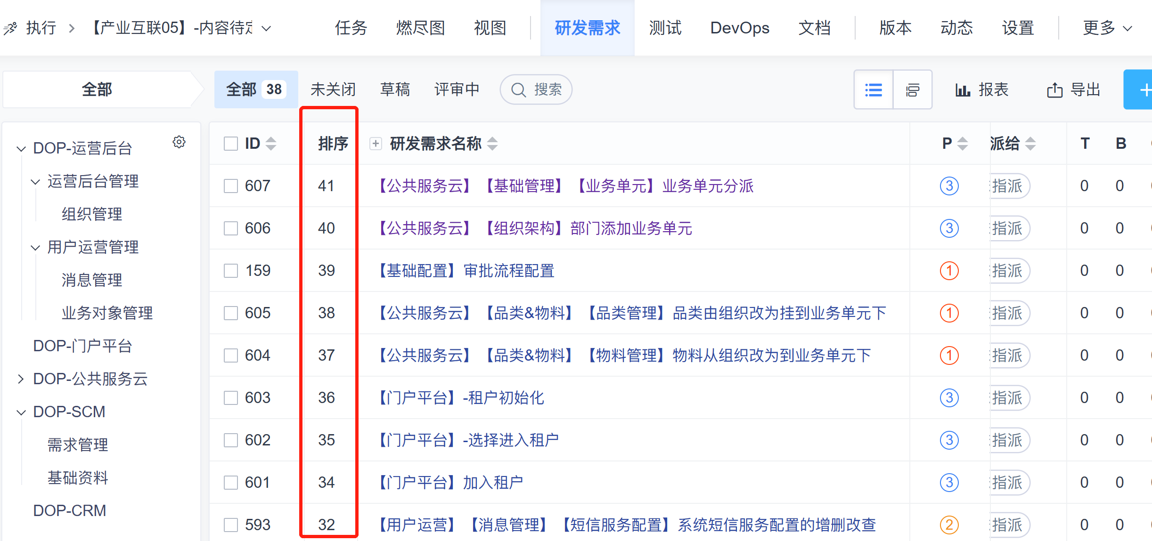Click the 导出 export icon
Viewport: 1152px width, 541px height.
(x=1054, y=89)
